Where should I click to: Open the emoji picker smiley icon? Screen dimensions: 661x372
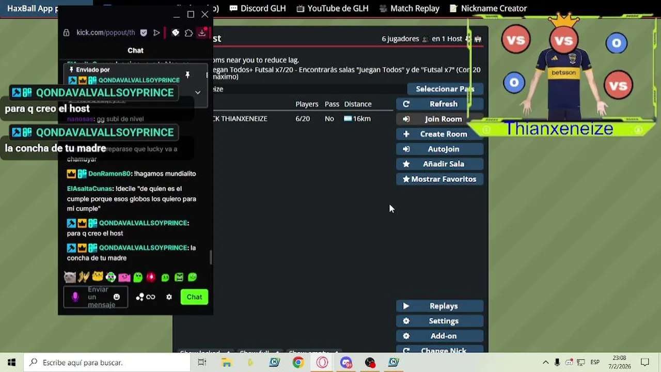point(117,297)
